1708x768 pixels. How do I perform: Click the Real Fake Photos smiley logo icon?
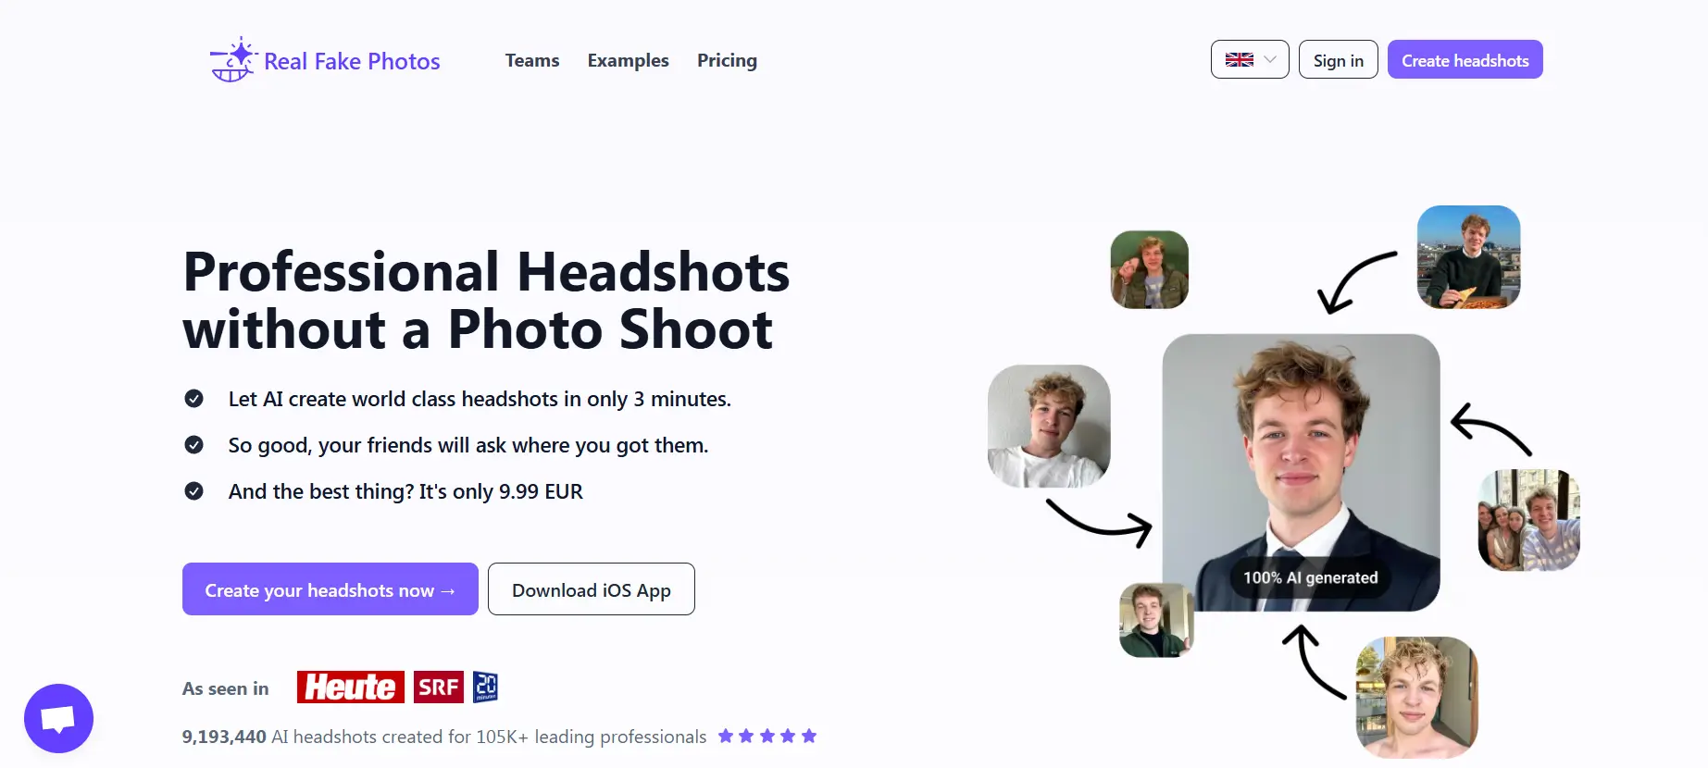pyautogui.click(x=233, y=60)
